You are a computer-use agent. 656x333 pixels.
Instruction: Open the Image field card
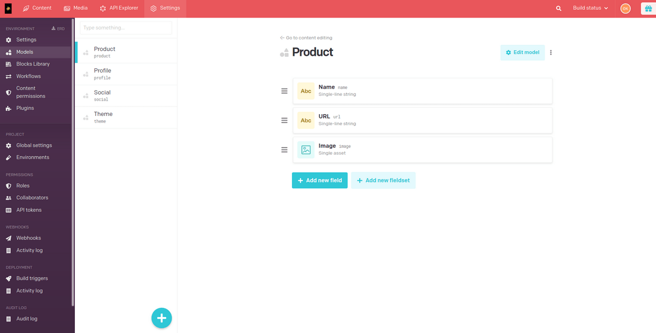click(423, 150)
